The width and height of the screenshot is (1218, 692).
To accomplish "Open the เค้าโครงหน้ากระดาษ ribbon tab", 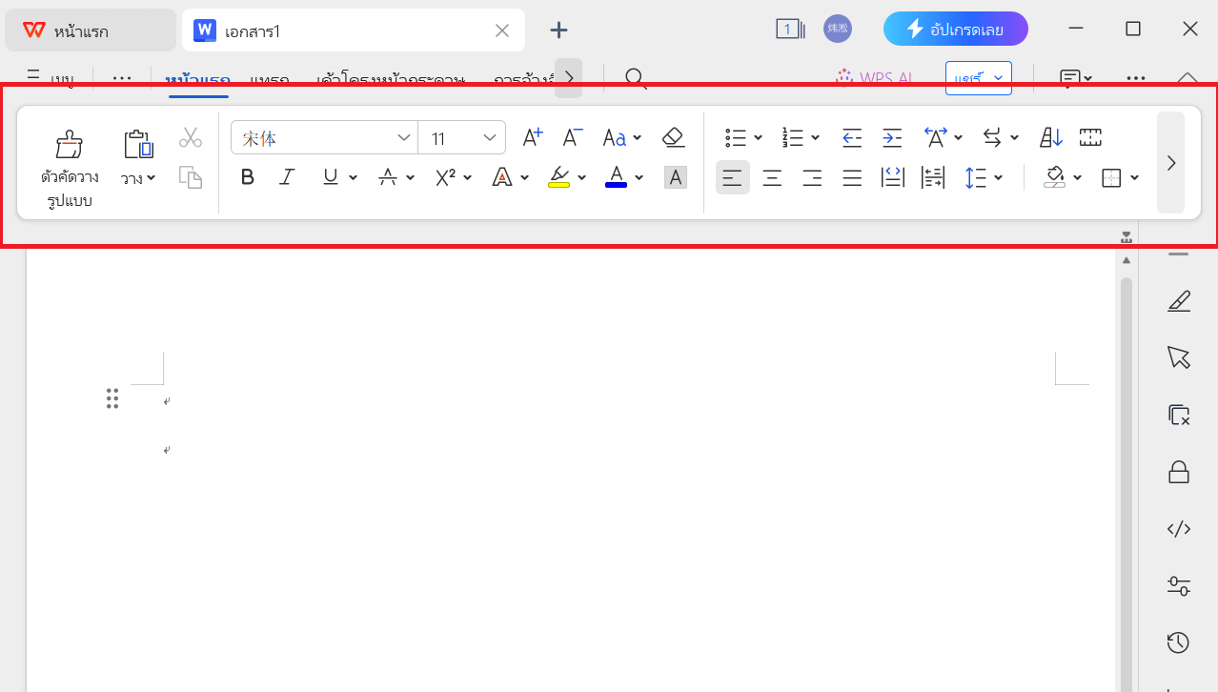I will (391, 80).
